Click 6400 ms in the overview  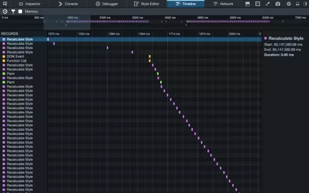point(268,17)
